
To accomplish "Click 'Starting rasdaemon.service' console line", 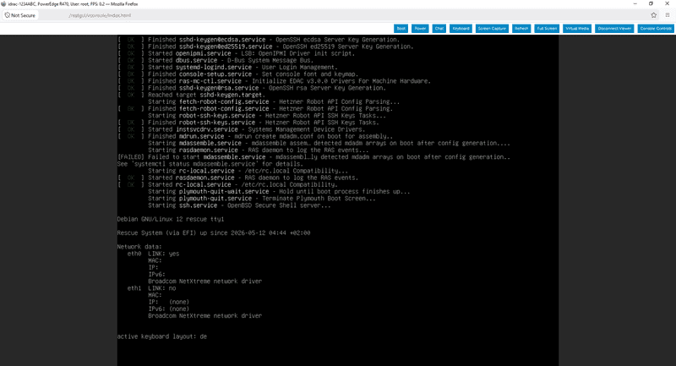I will [x=259, y=150].
